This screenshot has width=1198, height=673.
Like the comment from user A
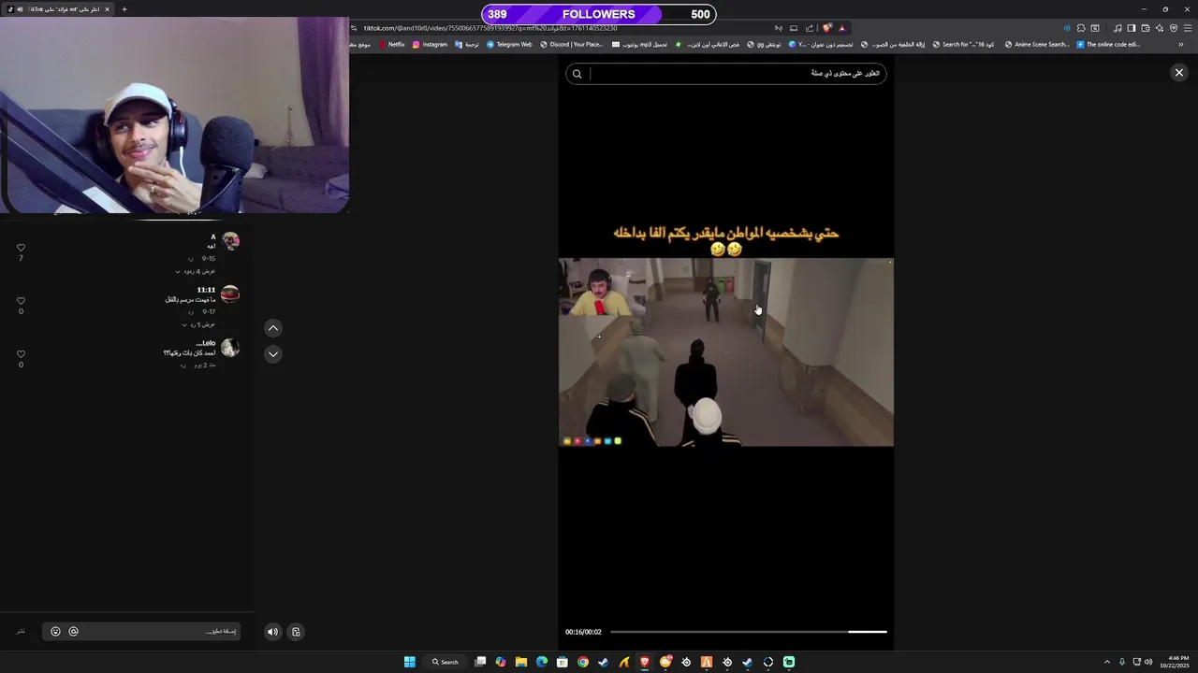(21, 248)
